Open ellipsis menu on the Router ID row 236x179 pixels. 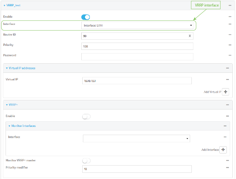[x=230, y=34]
